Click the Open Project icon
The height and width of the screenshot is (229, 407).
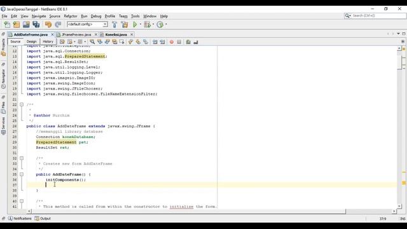(26, 24)
